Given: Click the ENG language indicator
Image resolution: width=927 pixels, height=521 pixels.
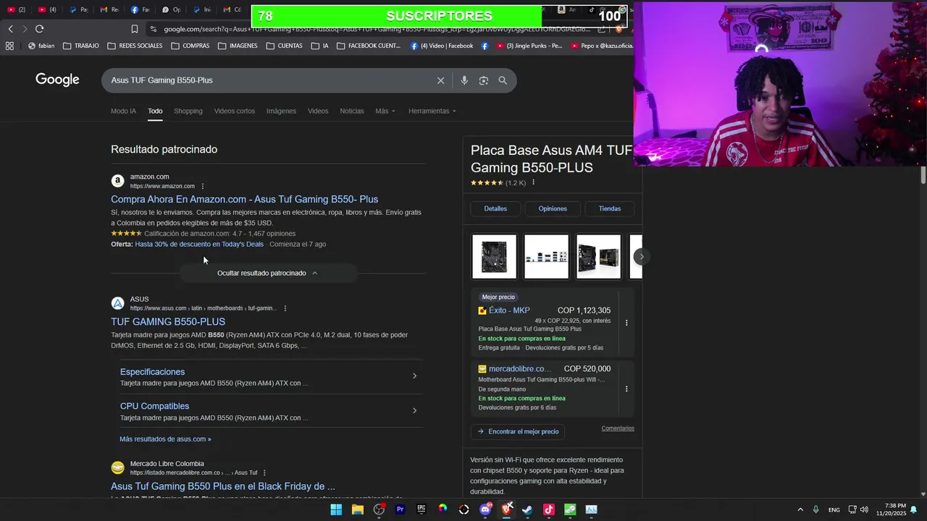Looking at the screenshot, I should point(834,509).
